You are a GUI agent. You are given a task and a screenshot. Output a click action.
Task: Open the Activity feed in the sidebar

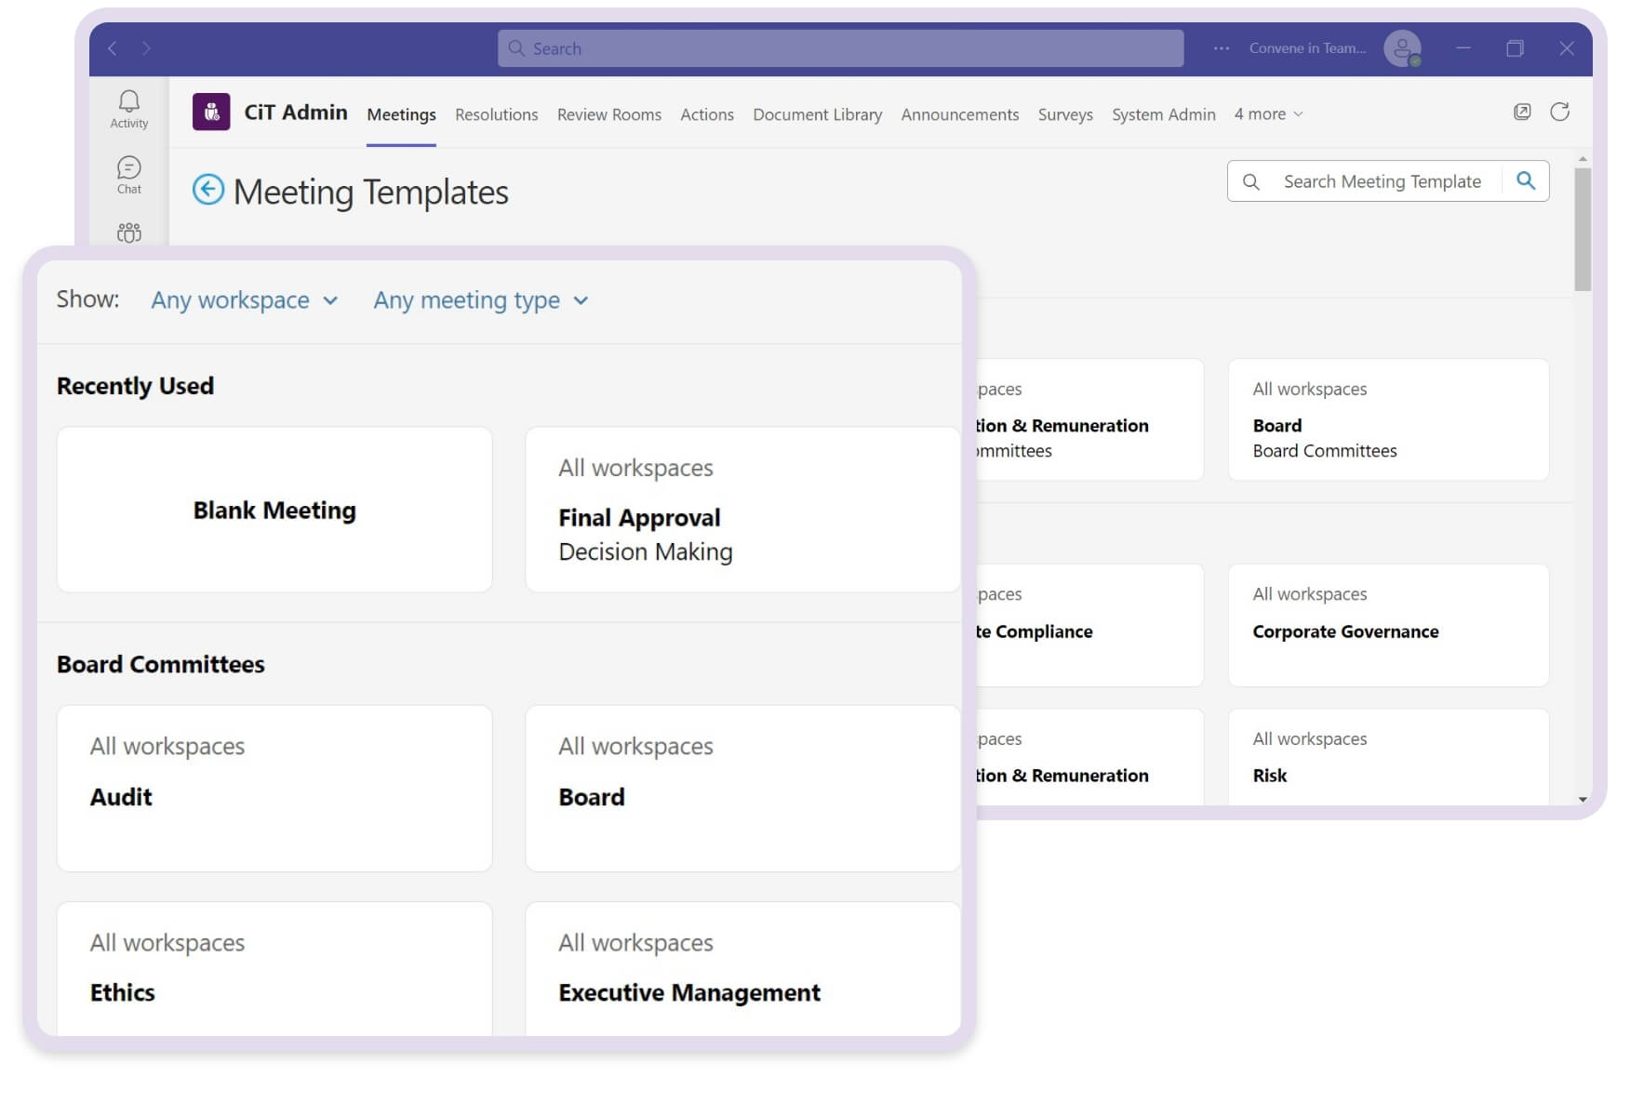128,109
